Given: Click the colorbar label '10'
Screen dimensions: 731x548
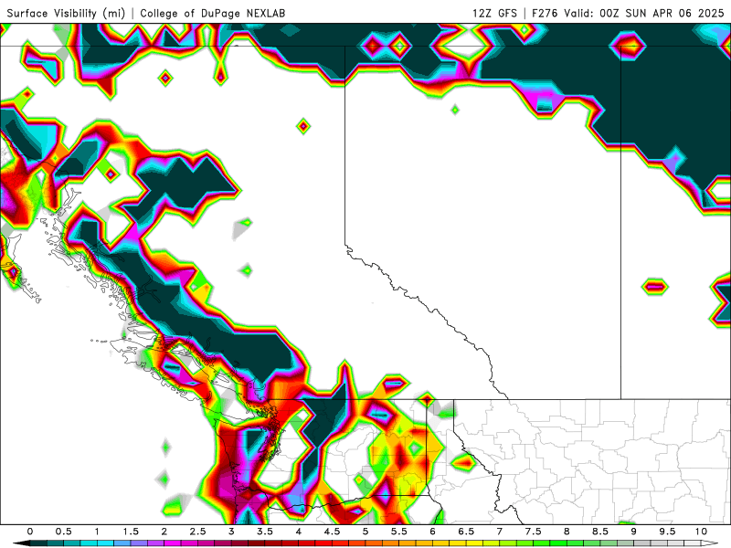Looking at the screenshot, I should click(701, 532).
